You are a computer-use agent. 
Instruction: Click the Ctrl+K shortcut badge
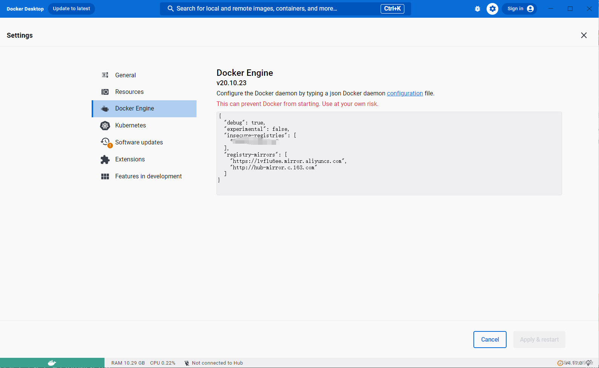pyautogui.click(x=392, y=9)
